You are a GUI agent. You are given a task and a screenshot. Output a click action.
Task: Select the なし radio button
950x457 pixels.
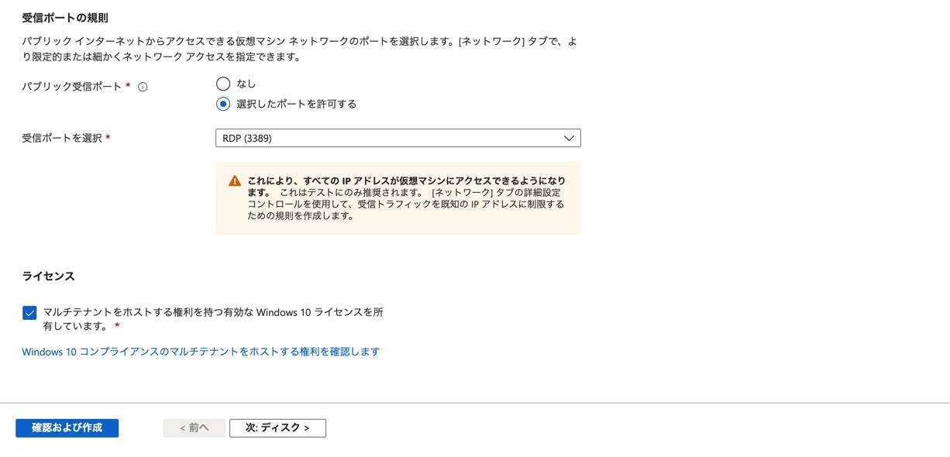pos(225,84)
